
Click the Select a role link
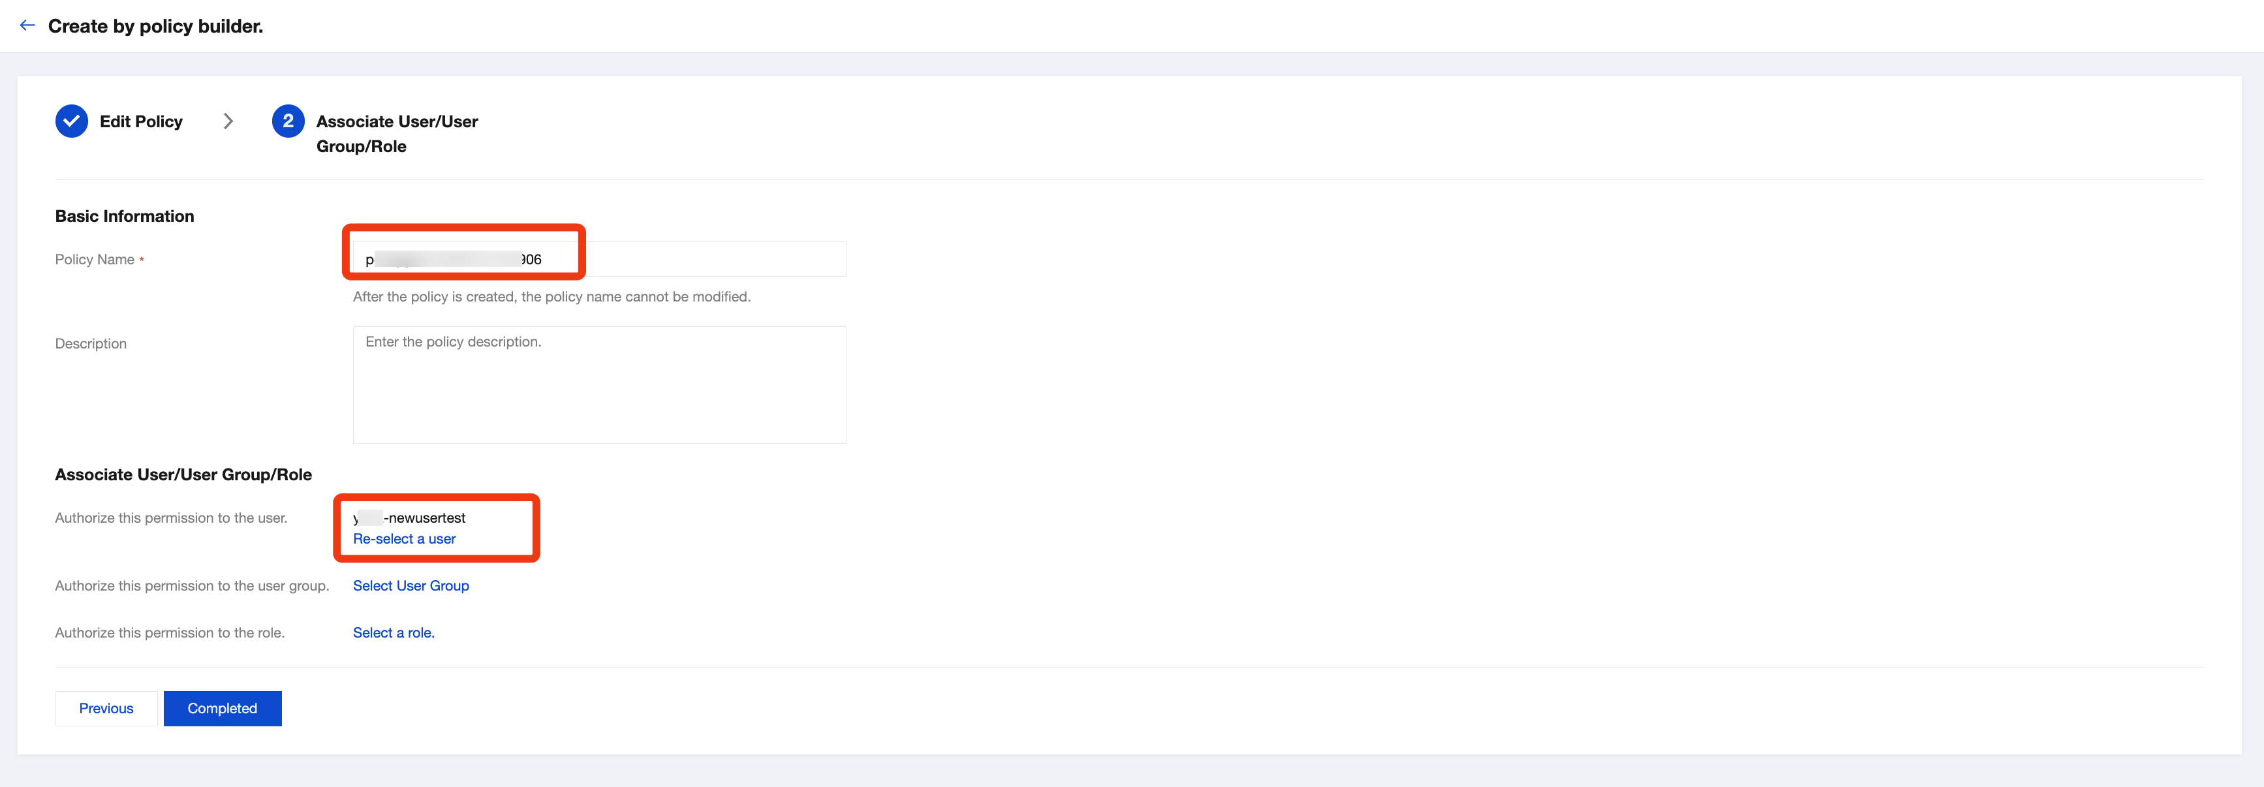point(393,632)
